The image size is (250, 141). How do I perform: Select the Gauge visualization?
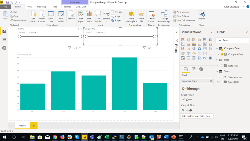click(x=194, y=53)
